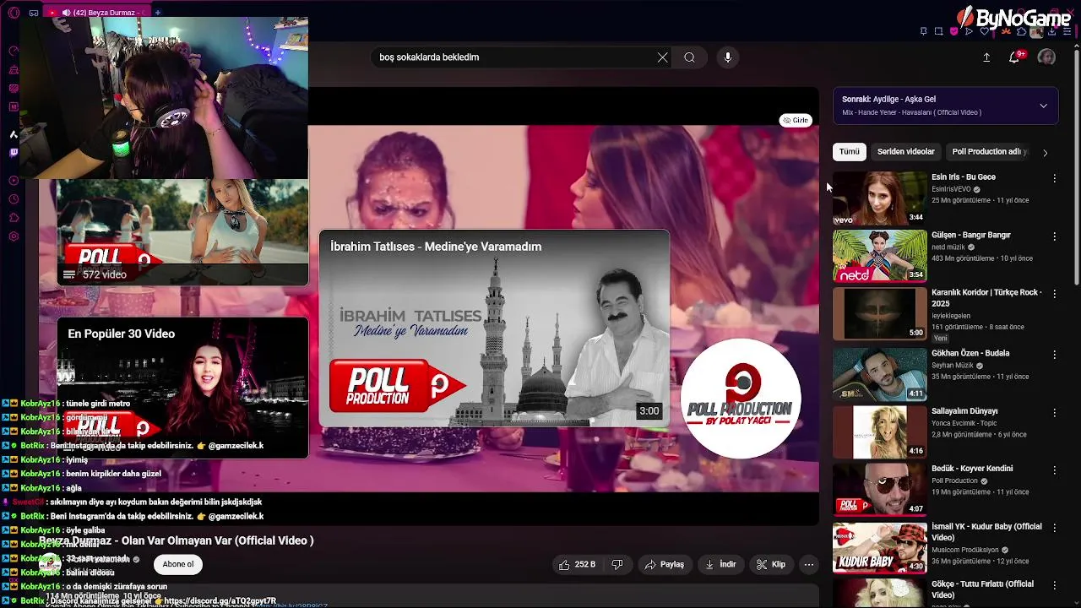The image size is (1081, 608).
Task: Open options menu for Bedük - Koyver Kendini
Action: click(x=1054, y=470)
